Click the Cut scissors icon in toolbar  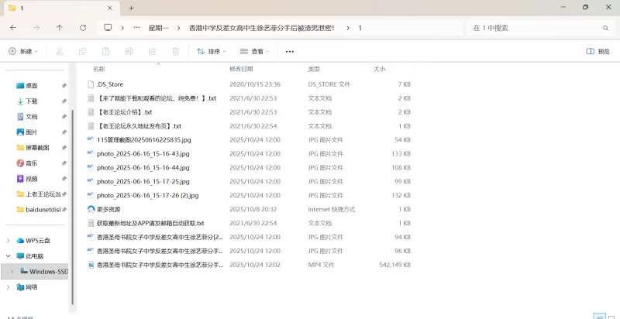coord(59,52)
